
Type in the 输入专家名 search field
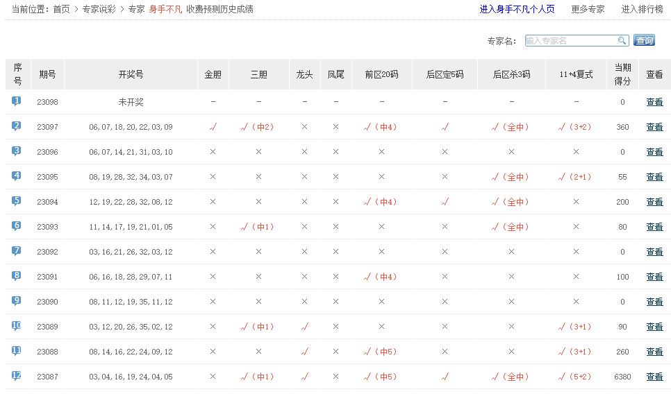[x=571, y=41]
